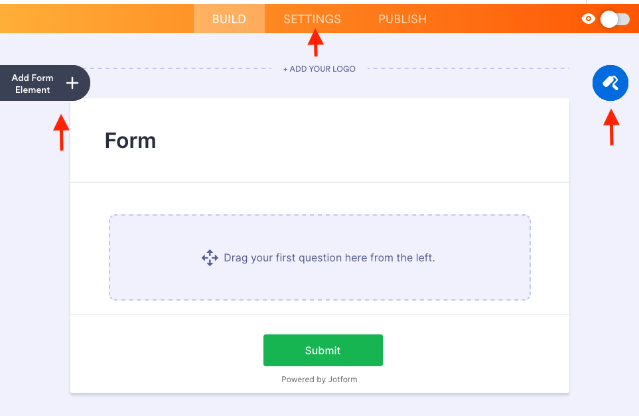The height and width of the screenshot is (416, 639).
Task: Open the Powered by Jotform link
Action: coord(319,380)
